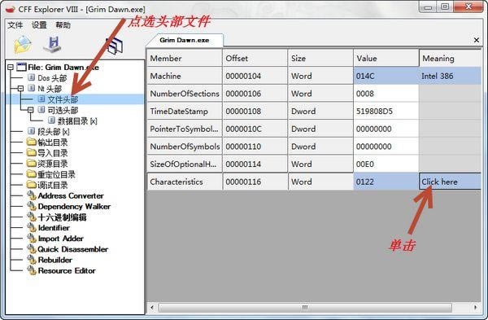Screen dimensions: 488x320
Task: Launch Dependency Walker from the tree
Action: (x=74, y=206)
